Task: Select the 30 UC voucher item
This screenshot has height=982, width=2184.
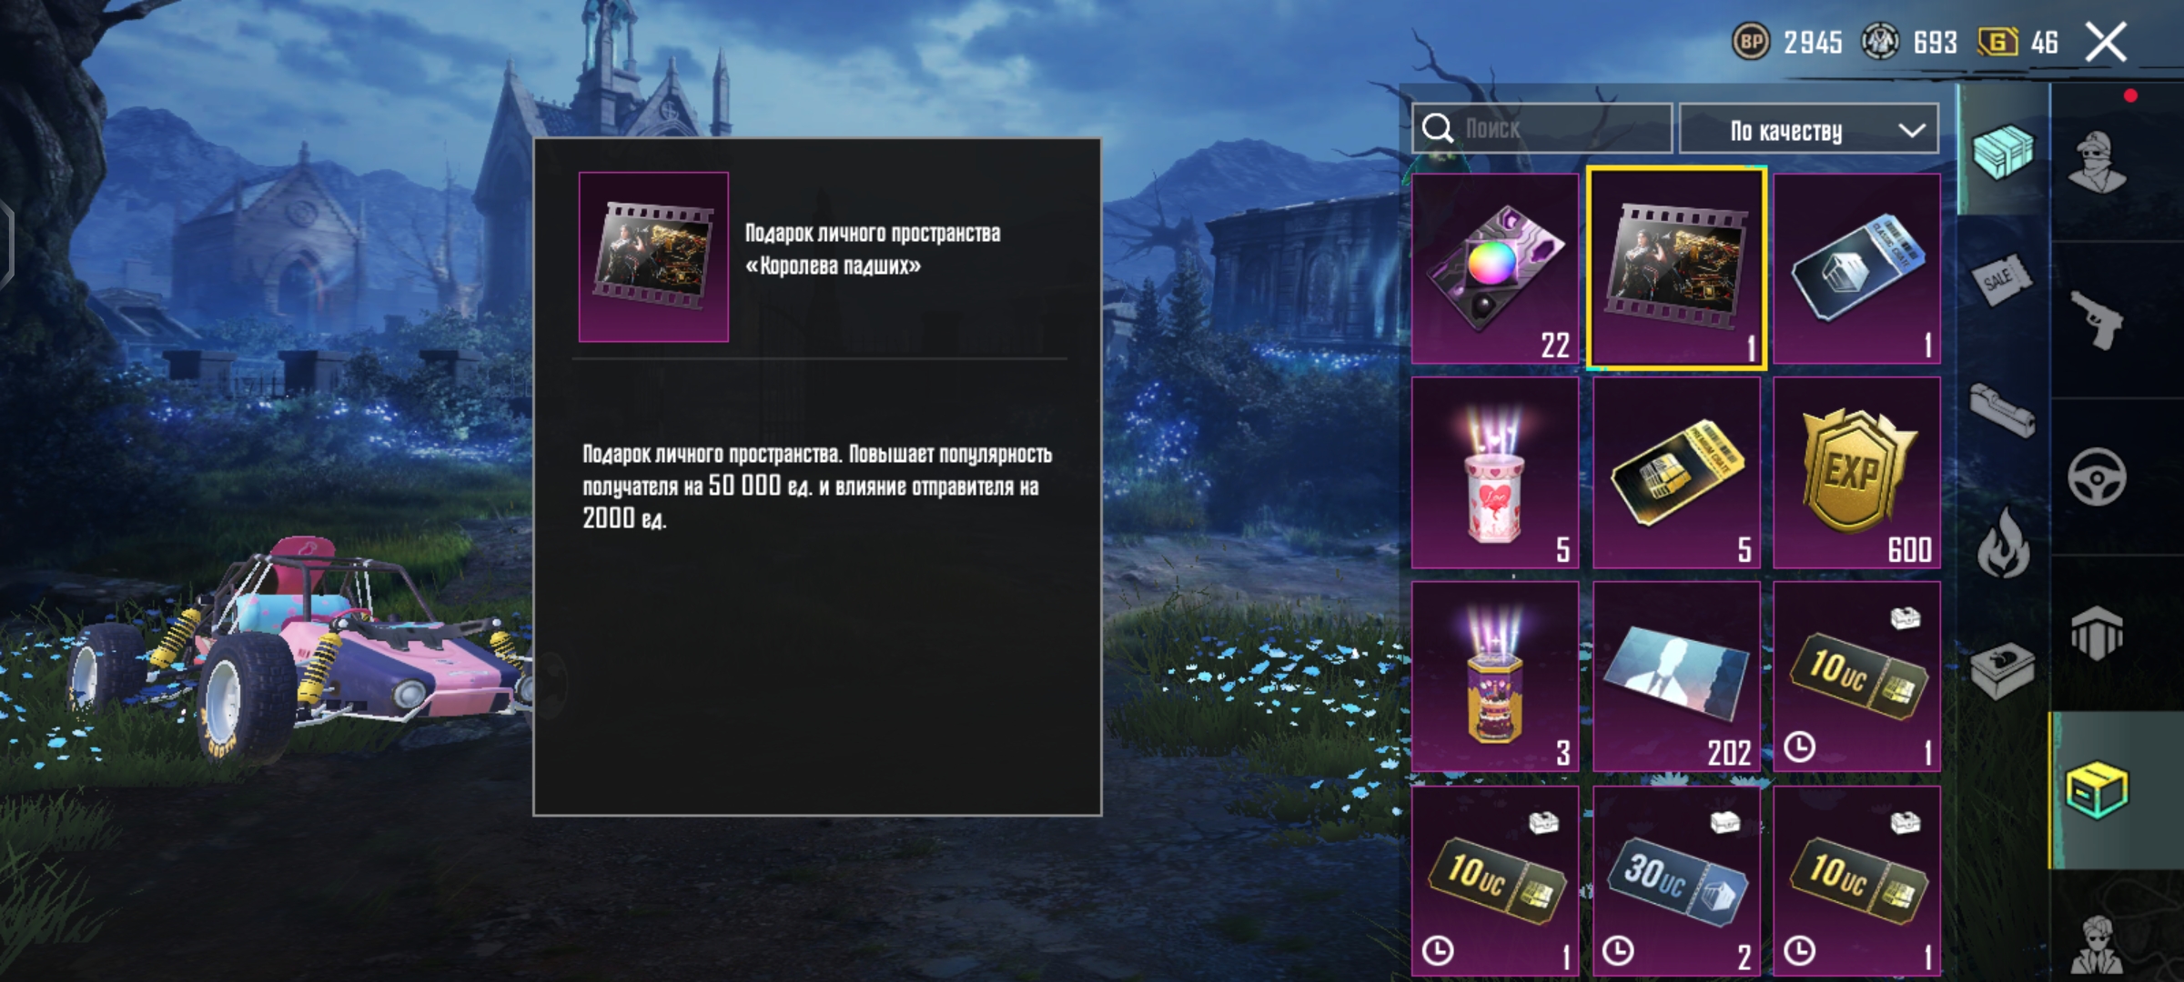Action: [1676, 881]
